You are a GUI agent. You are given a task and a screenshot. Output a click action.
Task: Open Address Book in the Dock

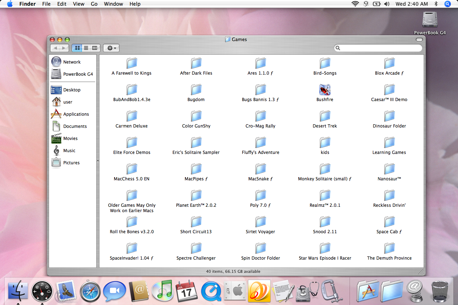pyautogui.click(x=138, y=291)
